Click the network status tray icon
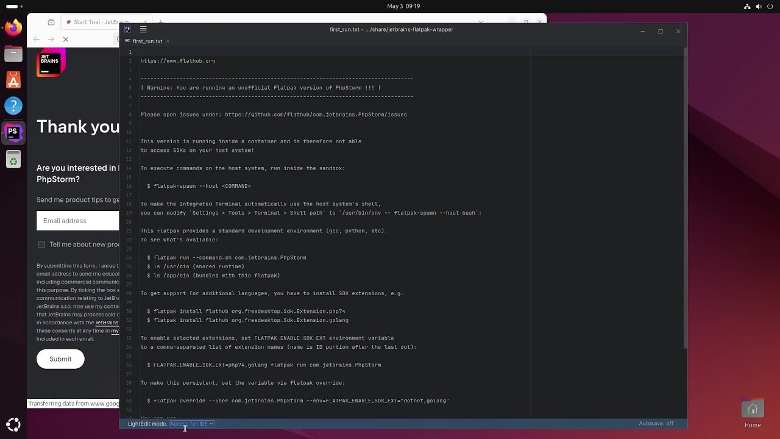The width and height of the screenshot is (780, 439). 748,6
